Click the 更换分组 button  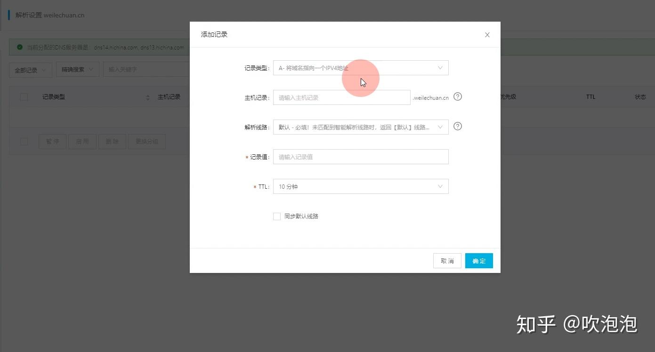tap(147, 142)
